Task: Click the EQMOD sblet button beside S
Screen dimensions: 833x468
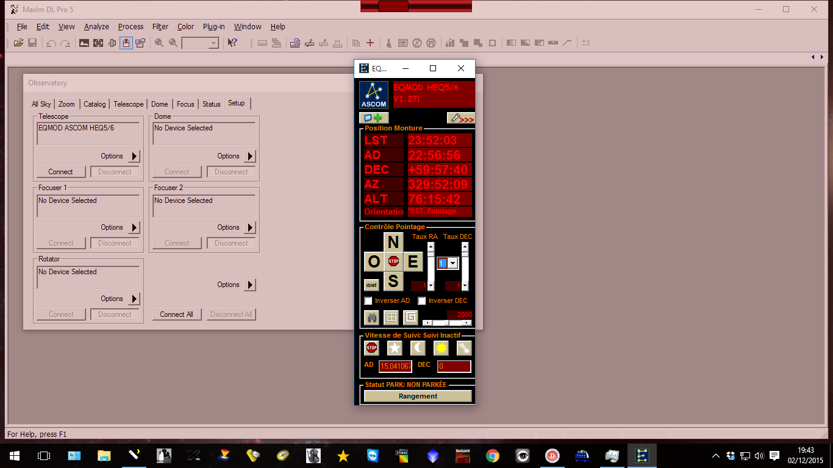Action: [x=371, y=285]
